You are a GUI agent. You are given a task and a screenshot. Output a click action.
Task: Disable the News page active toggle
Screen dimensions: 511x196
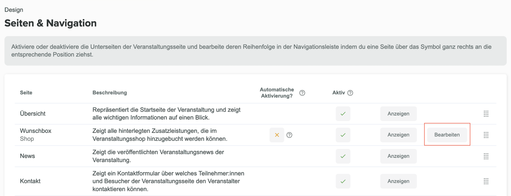pyautogui.click(x=343, y=156)
